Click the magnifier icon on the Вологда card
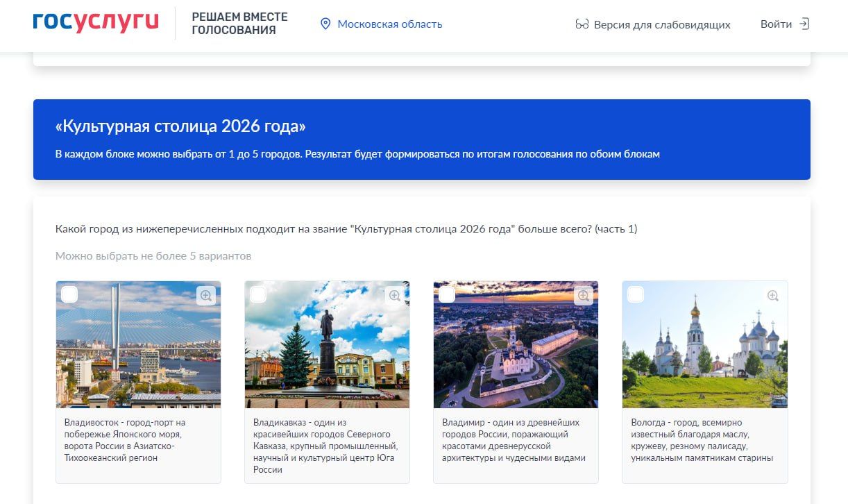 (772, 295)
